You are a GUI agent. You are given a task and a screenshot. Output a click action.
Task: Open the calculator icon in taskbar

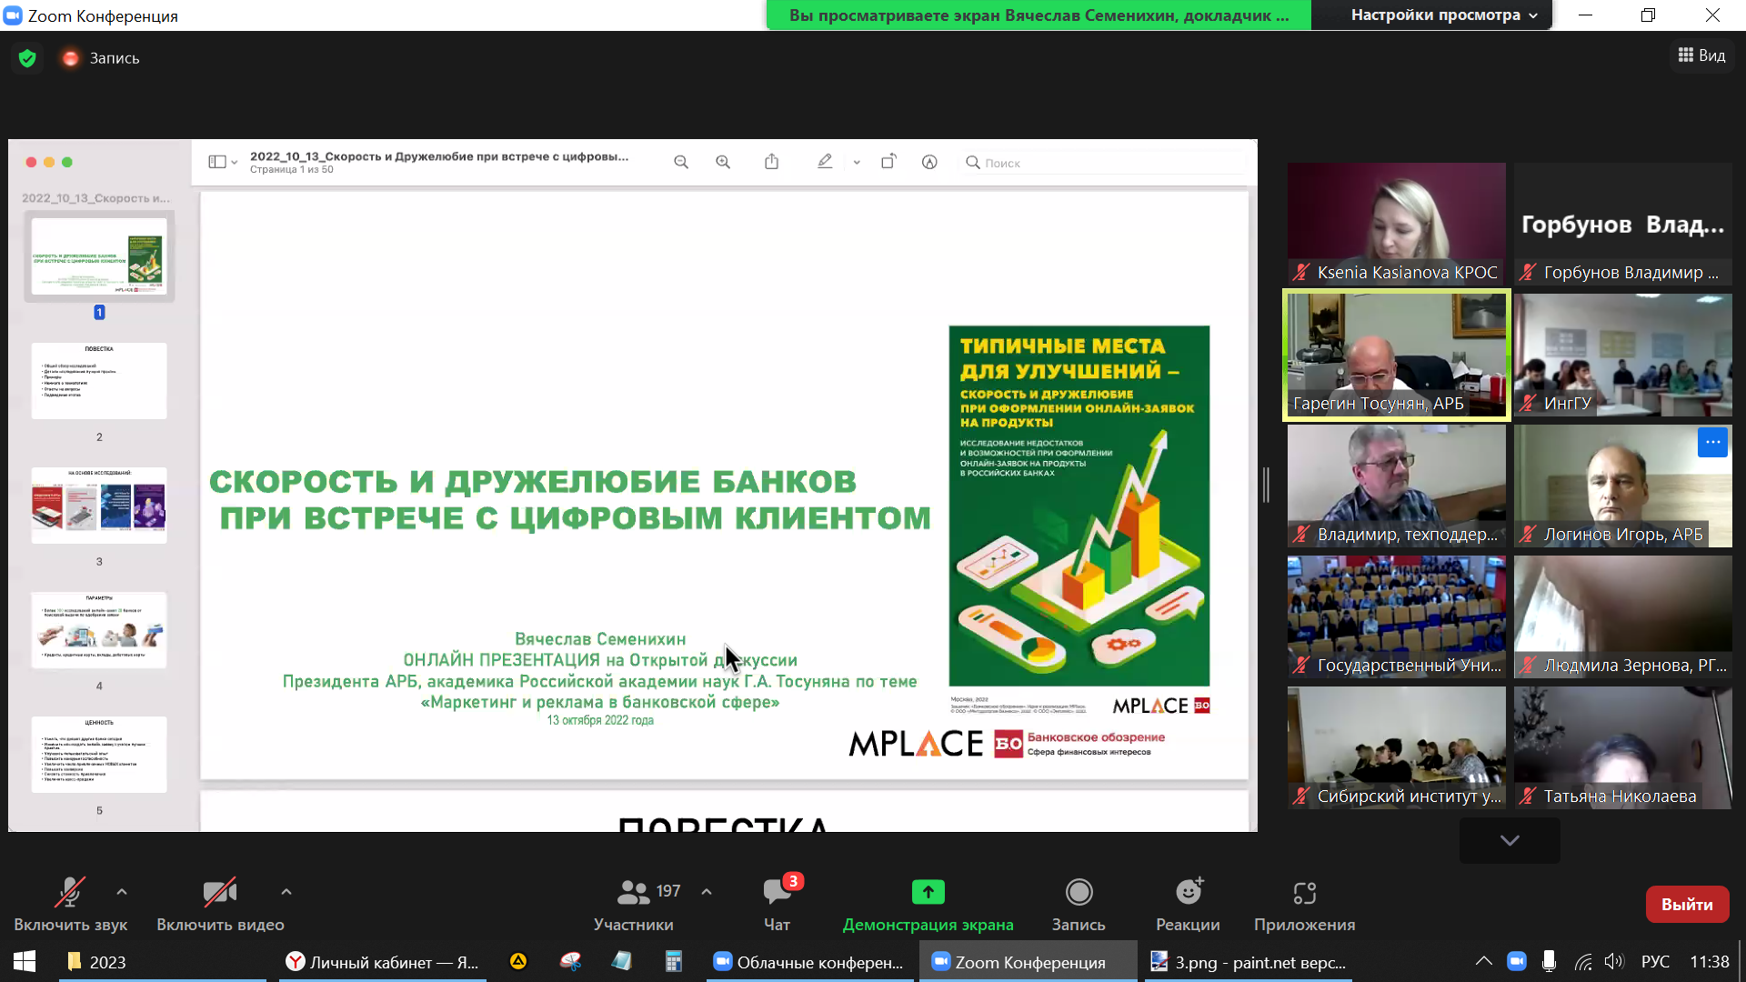(673, 962)
